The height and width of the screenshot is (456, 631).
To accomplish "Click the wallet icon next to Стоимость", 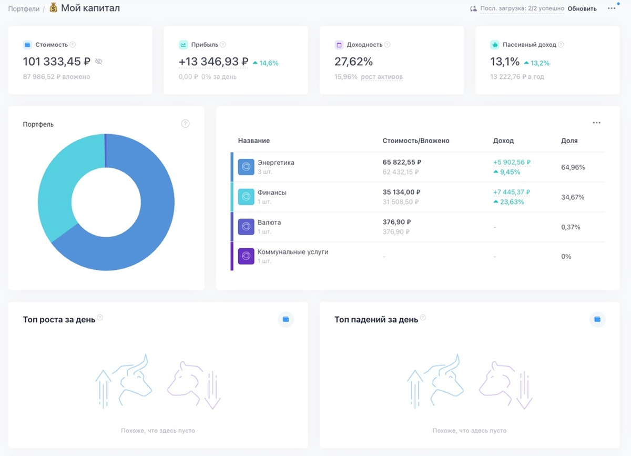I will (27, 45).
